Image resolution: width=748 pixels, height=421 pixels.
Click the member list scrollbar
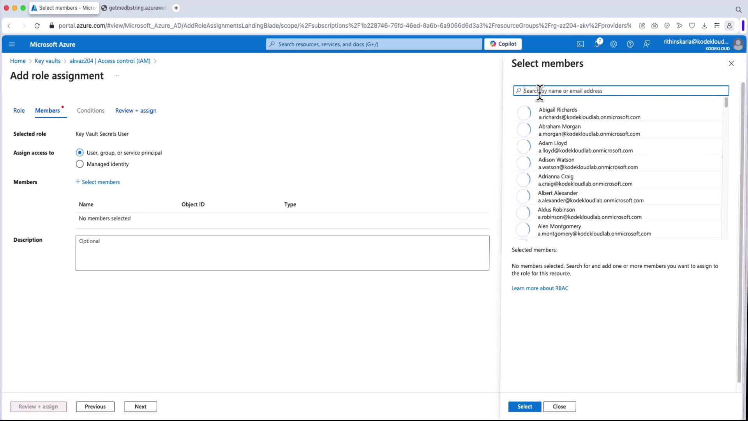click(x=726, y=103)
